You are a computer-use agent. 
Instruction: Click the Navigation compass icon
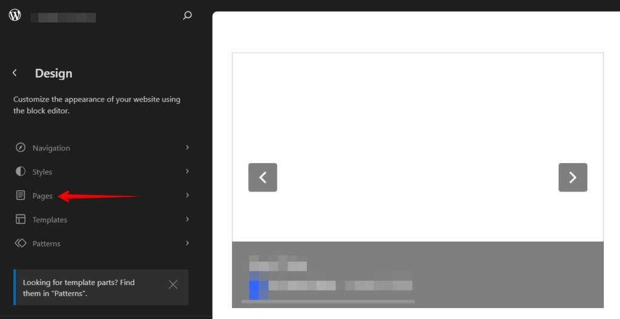pyautogui.click(x=21, y=147)
